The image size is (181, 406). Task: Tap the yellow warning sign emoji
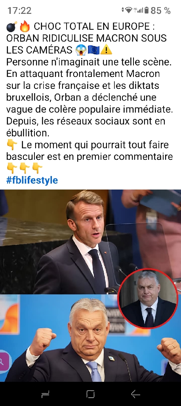coord(106,50)
